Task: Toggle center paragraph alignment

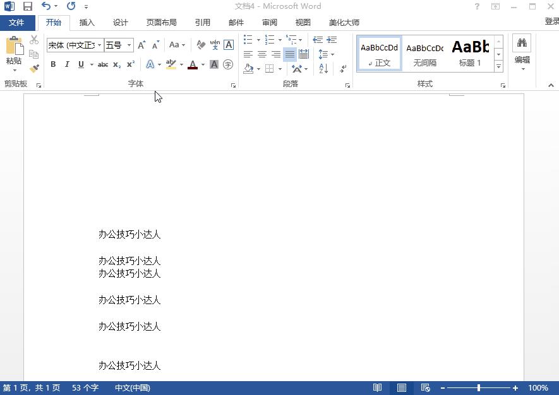Action: [261, 54]
